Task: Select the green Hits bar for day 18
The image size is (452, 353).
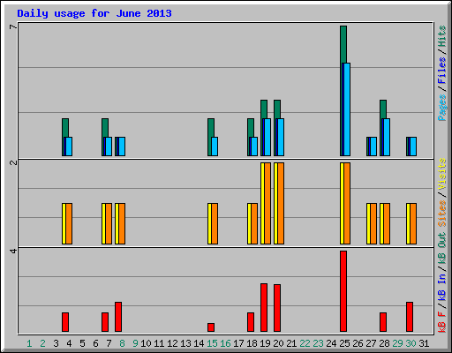Action: tap(251, 128)
